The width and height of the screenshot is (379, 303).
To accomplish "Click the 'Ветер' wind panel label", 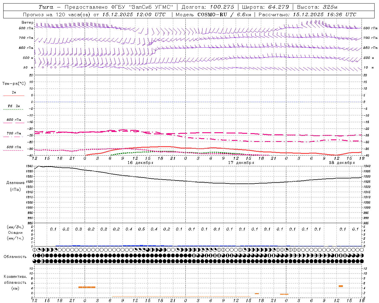I will (27, 22).
